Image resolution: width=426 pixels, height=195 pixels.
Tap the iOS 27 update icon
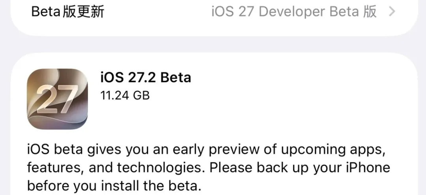(x=57, y=99)
